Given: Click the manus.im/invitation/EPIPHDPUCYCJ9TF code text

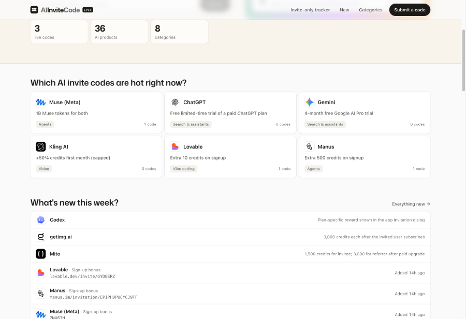Looking at the screenshot, I should point(94,297).
